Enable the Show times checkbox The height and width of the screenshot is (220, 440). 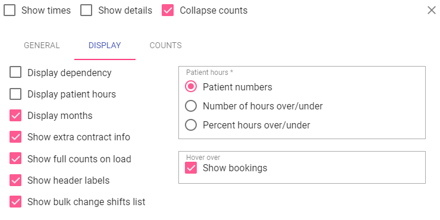click(x=10, y=10)
